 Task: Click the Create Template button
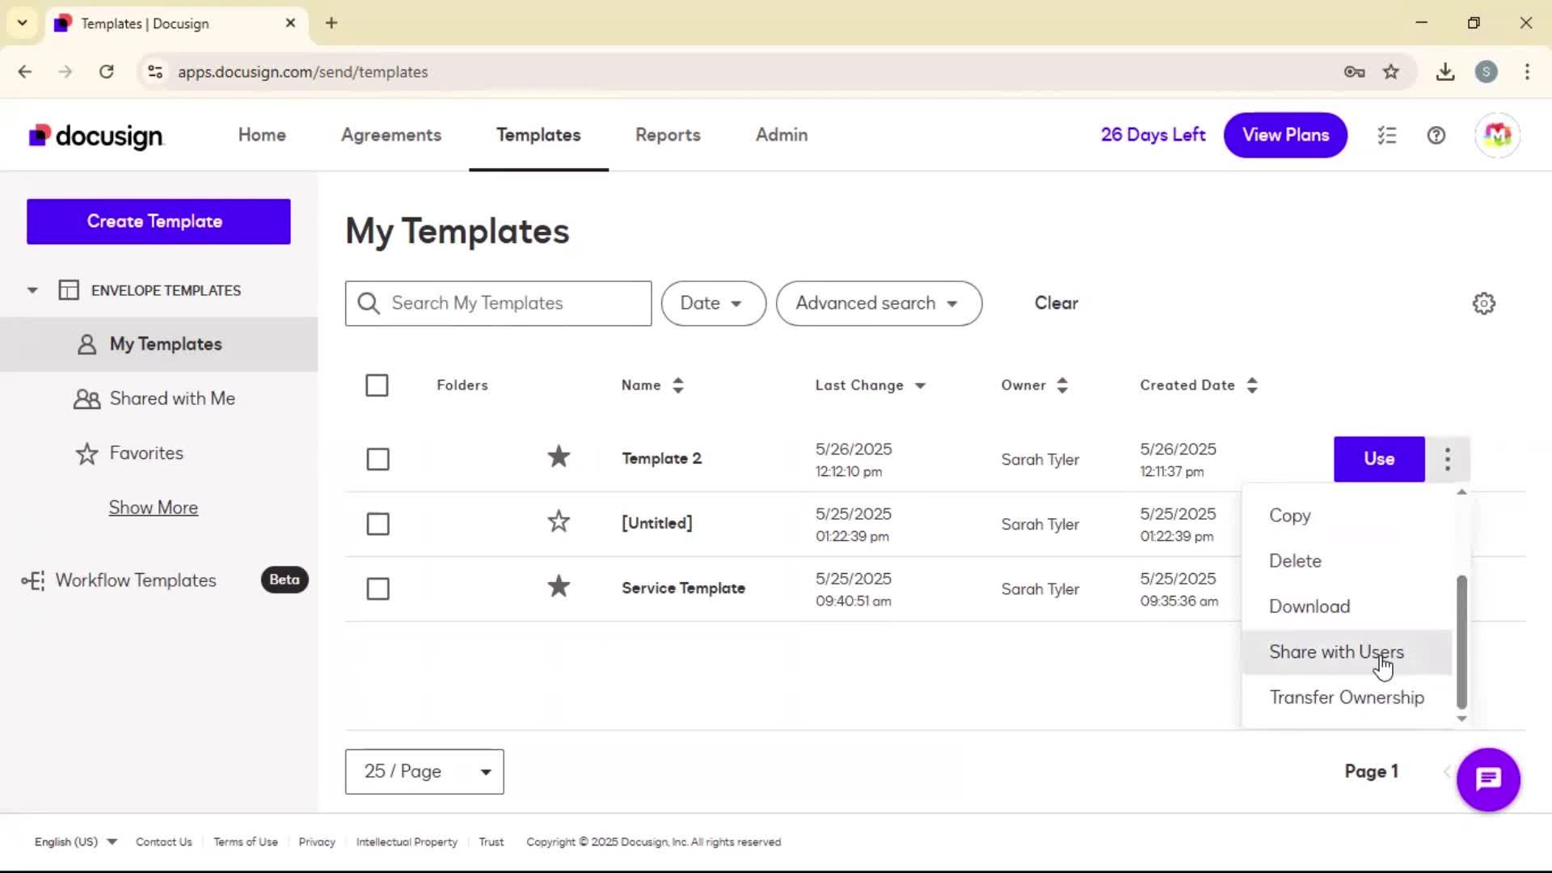158,221
